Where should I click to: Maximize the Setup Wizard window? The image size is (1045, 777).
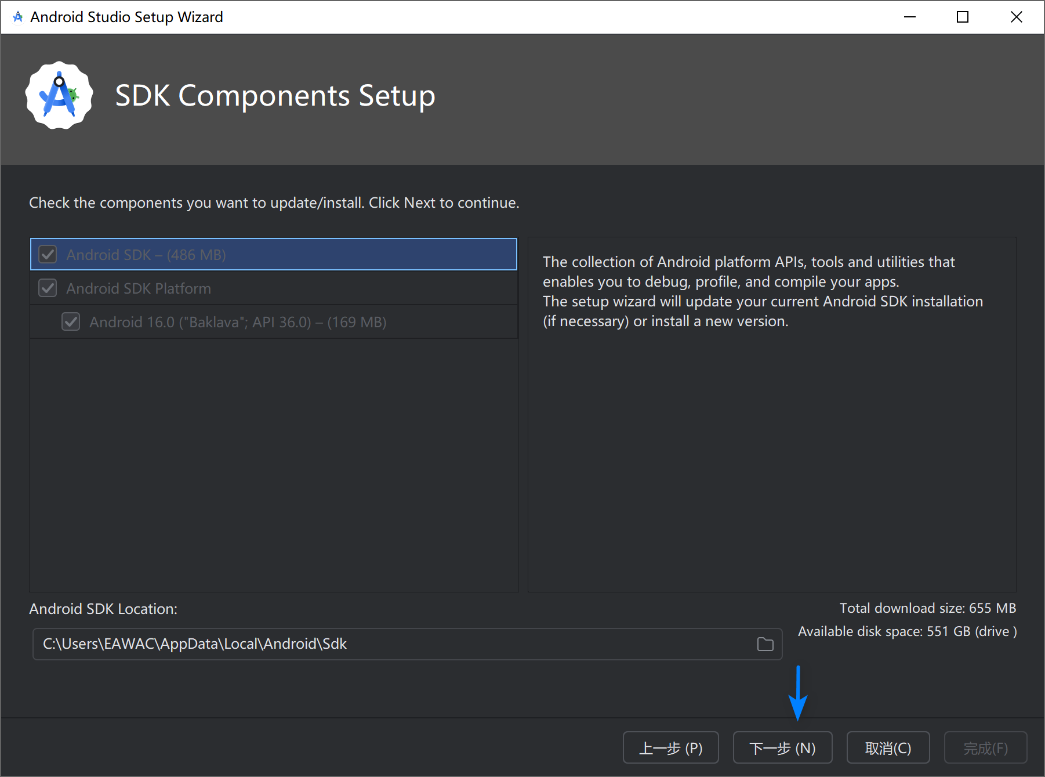coord(963,17)
